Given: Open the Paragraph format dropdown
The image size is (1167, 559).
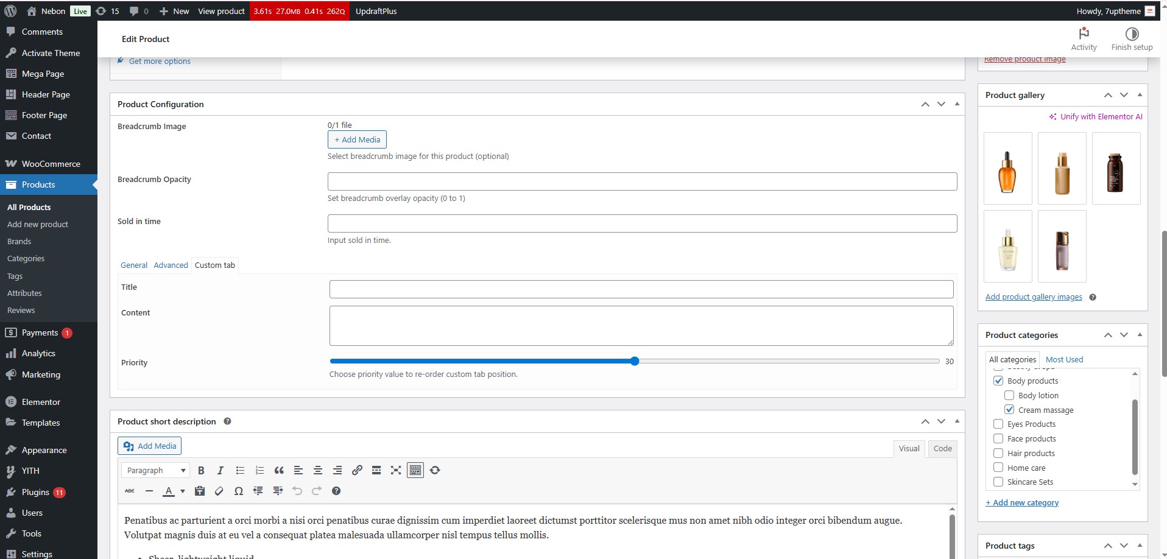Looking at the screenshot, I should 156,470.
